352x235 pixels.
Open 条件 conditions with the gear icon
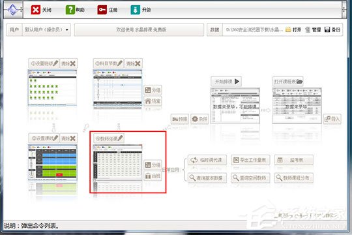tap(199, 119)
